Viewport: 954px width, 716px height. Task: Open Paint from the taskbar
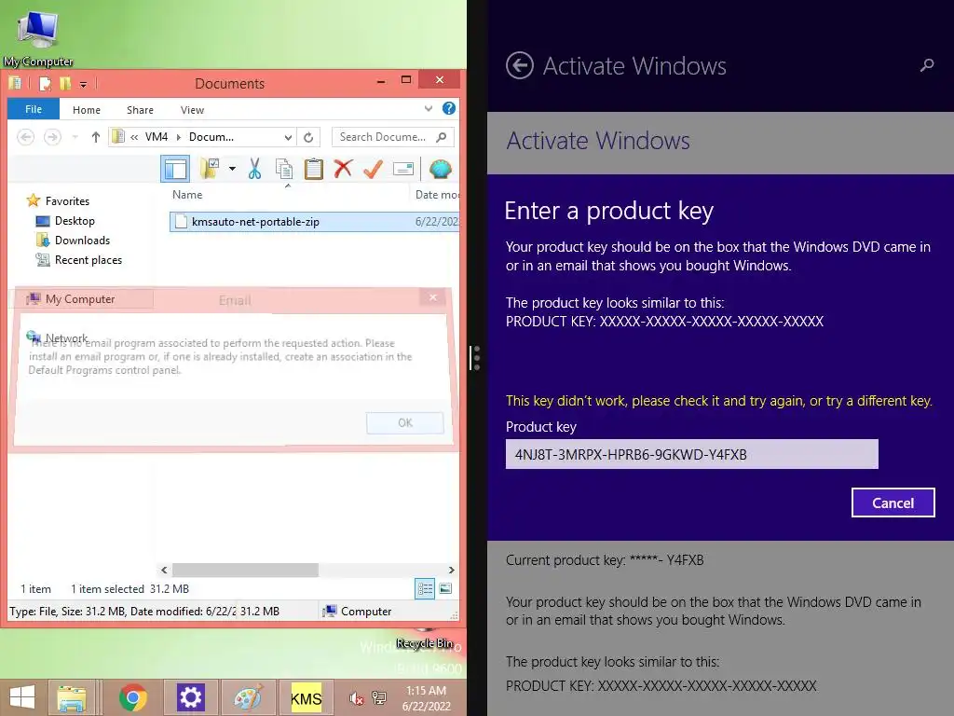click(x=248, y=697)
